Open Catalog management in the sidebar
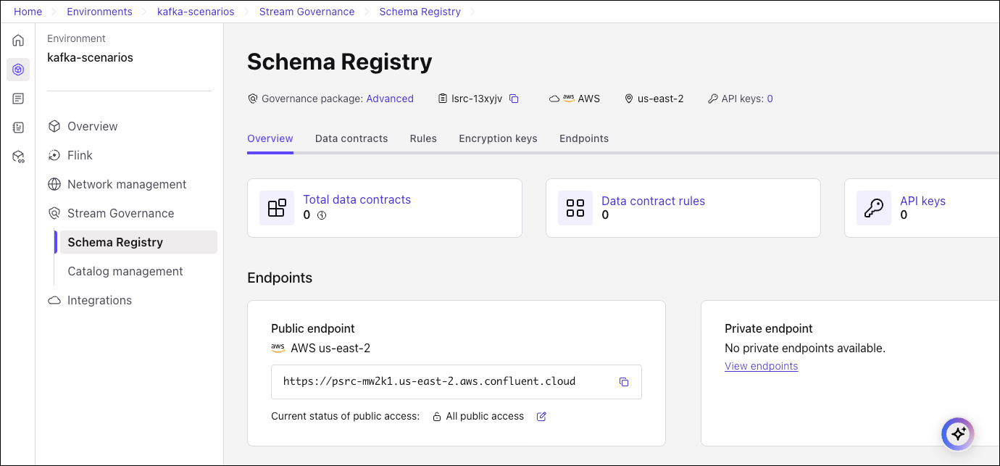1000x466 pixels. [x=125, y=271]
